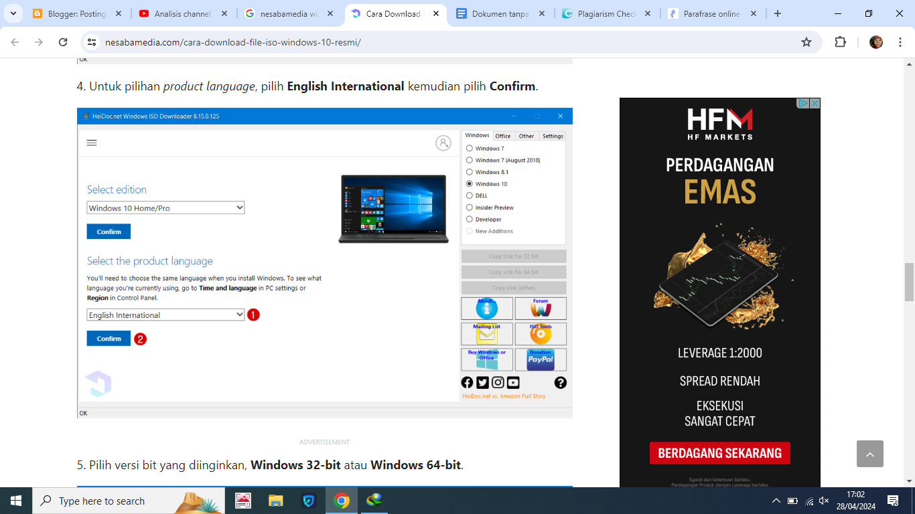Go back to the previous page
The height and width of the screenshot is (514, 915).
pyautogui.click(x=15, y=42)
